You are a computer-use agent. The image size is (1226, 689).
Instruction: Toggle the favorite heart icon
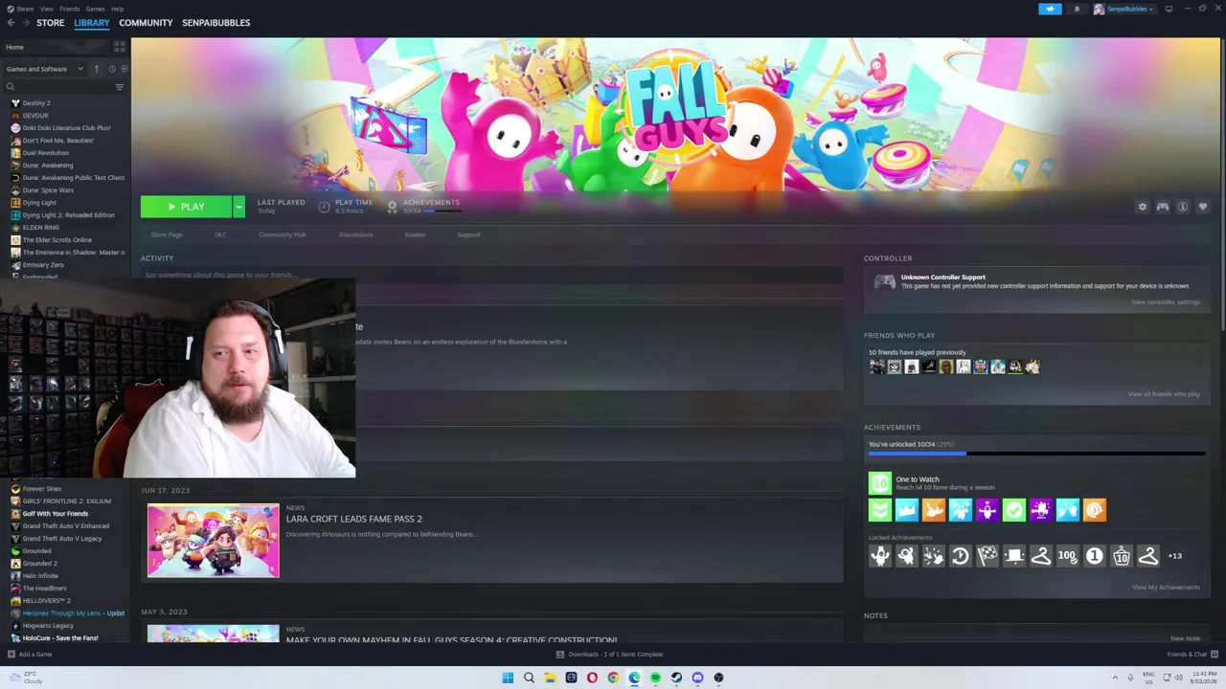(x=1203, y=207)
